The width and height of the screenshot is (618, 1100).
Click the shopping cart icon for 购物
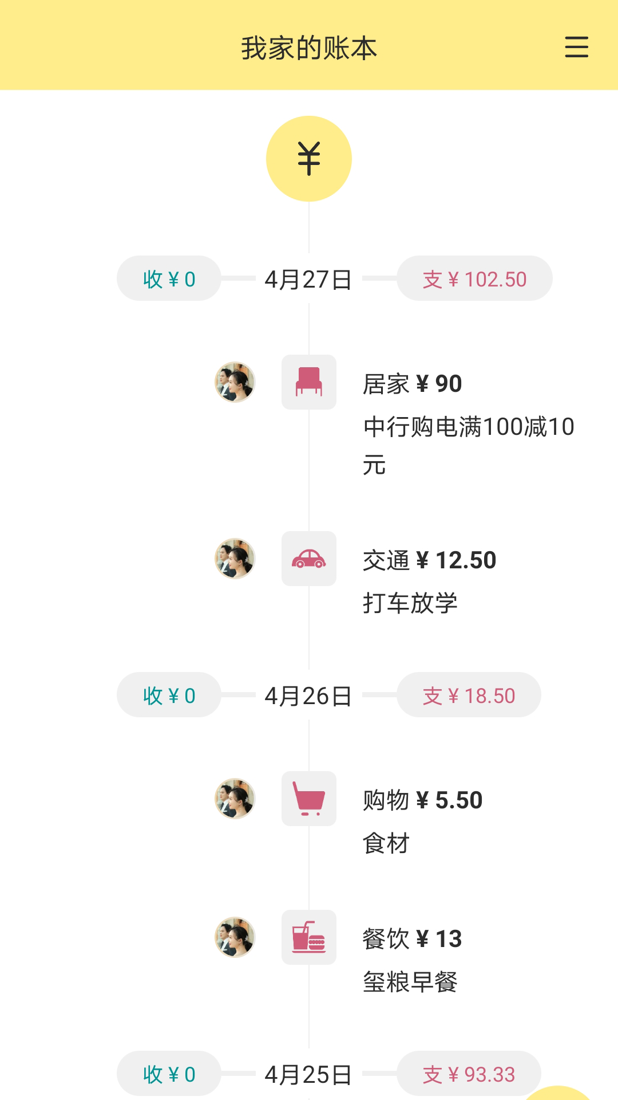(x=309, y=799)
